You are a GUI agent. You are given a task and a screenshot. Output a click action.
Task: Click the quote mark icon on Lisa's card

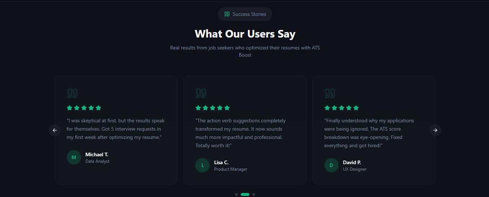[201, 93]
